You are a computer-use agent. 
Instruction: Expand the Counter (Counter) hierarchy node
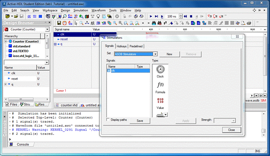(6, 41)
